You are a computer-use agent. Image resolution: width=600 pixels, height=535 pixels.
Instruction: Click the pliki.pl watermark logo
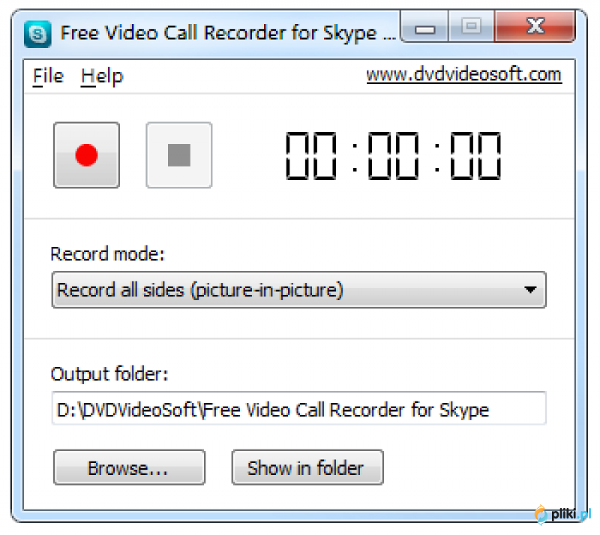(563, 514)
